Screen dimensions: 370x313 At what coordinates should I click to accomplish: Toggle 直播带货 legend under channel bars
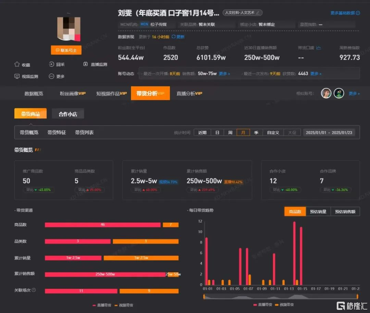[x=102, y=305]
